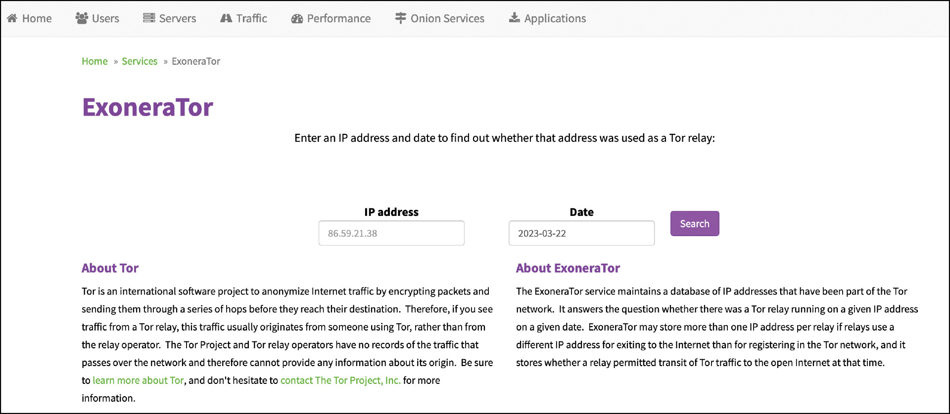Screen dimensions: 950x414
Task: Click the Users group icon
Action: pos(82,18)
